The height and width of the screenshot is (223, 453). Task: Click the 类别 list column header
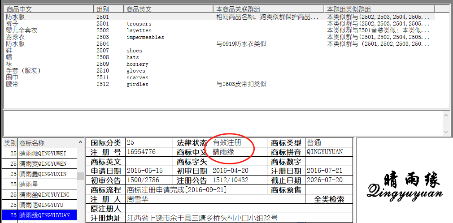coord(10,143)
